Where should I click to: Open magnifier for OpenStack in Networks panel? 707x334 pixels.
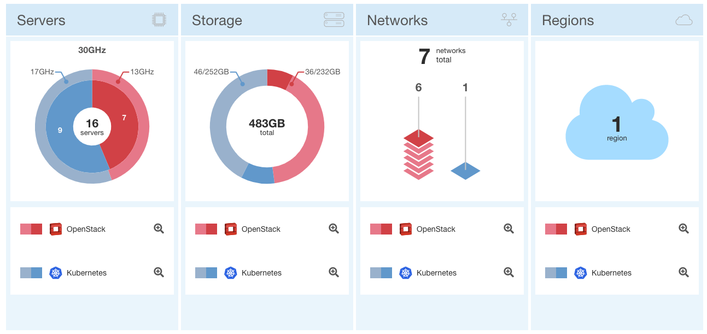pyautogui.click(x=509, y=228)
